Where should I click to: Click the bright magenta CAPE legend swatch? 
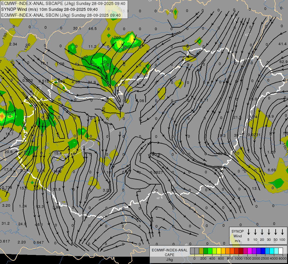pyautogui.click(x=250, y=251)
